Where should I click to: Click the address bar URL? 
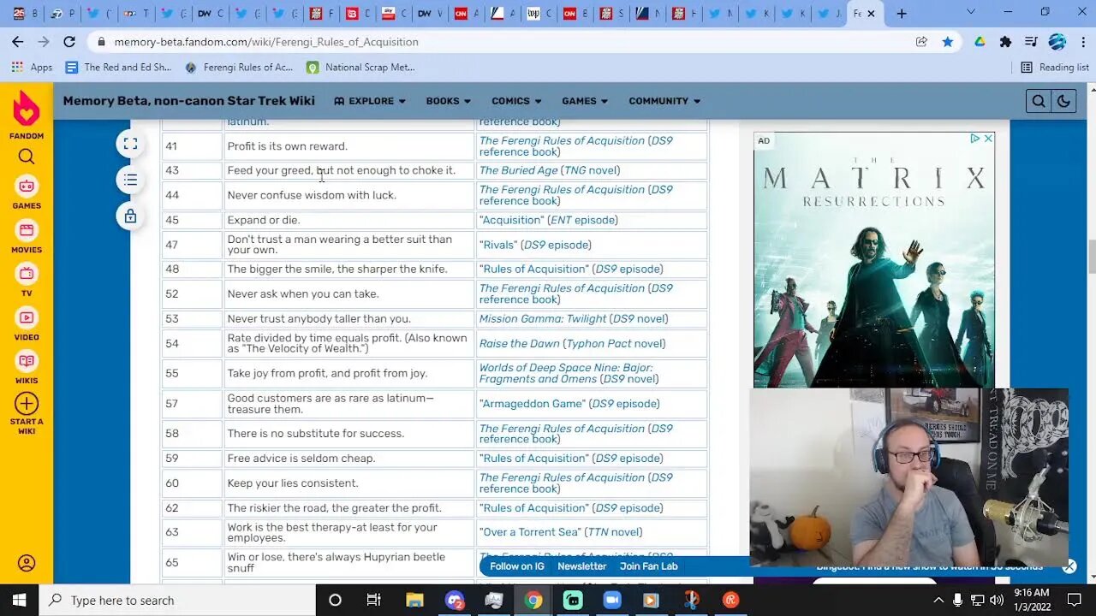coord(266,41)
